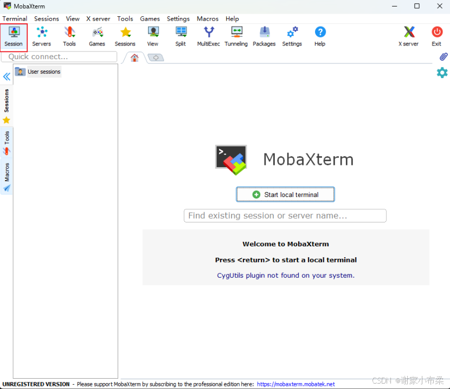
Task: Open the teal gear settings icon
Action: pos(442,73)
